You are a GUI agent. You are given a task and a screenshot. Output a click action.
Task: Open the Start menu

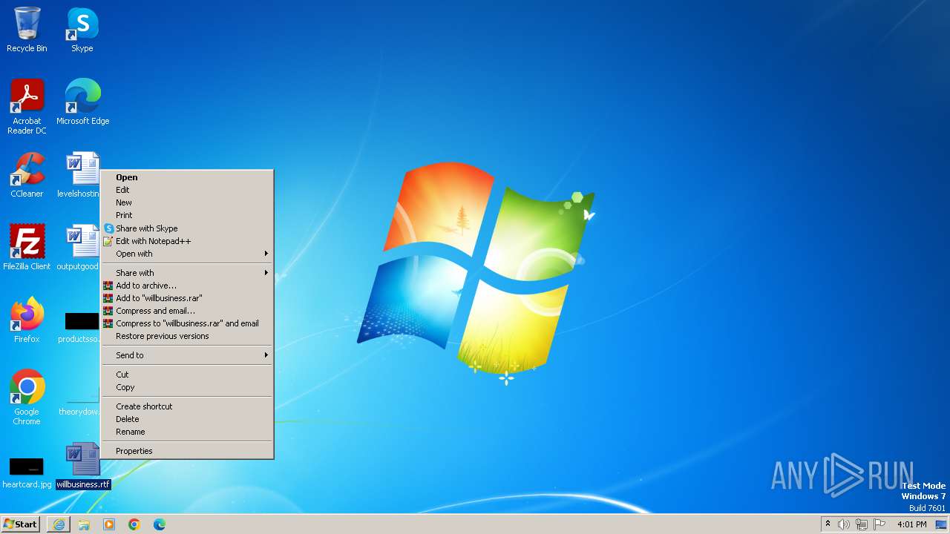(x=20, y=524)
